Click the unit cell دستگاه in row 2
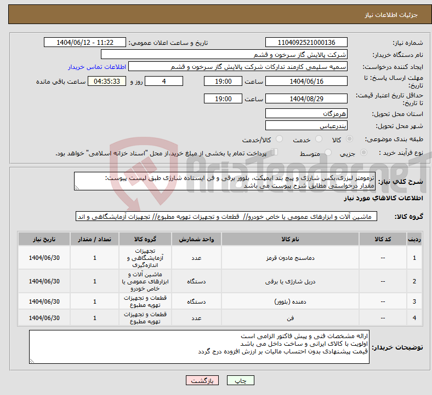The height and width of the screenshot is (395, 432). click(196, 281)
